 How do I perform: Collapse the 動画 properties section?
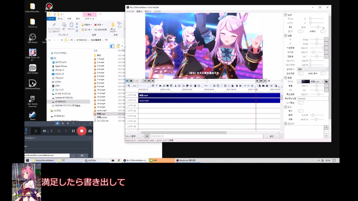pyautogui.click(x=286, y=78)
